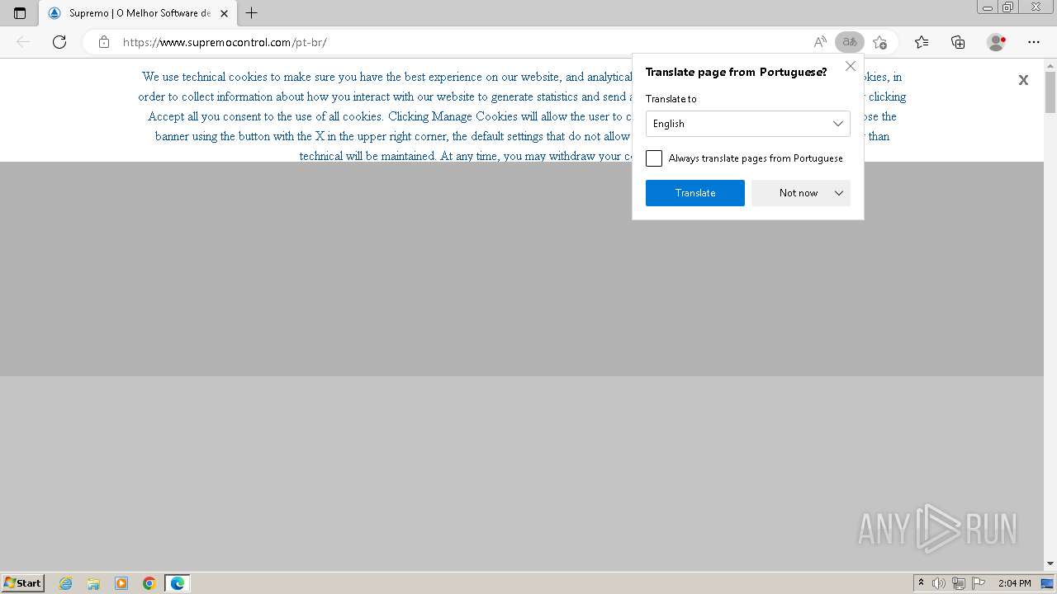Screen dimensions: 1057x594
Task: Close the translate popup
Action: 851,66
